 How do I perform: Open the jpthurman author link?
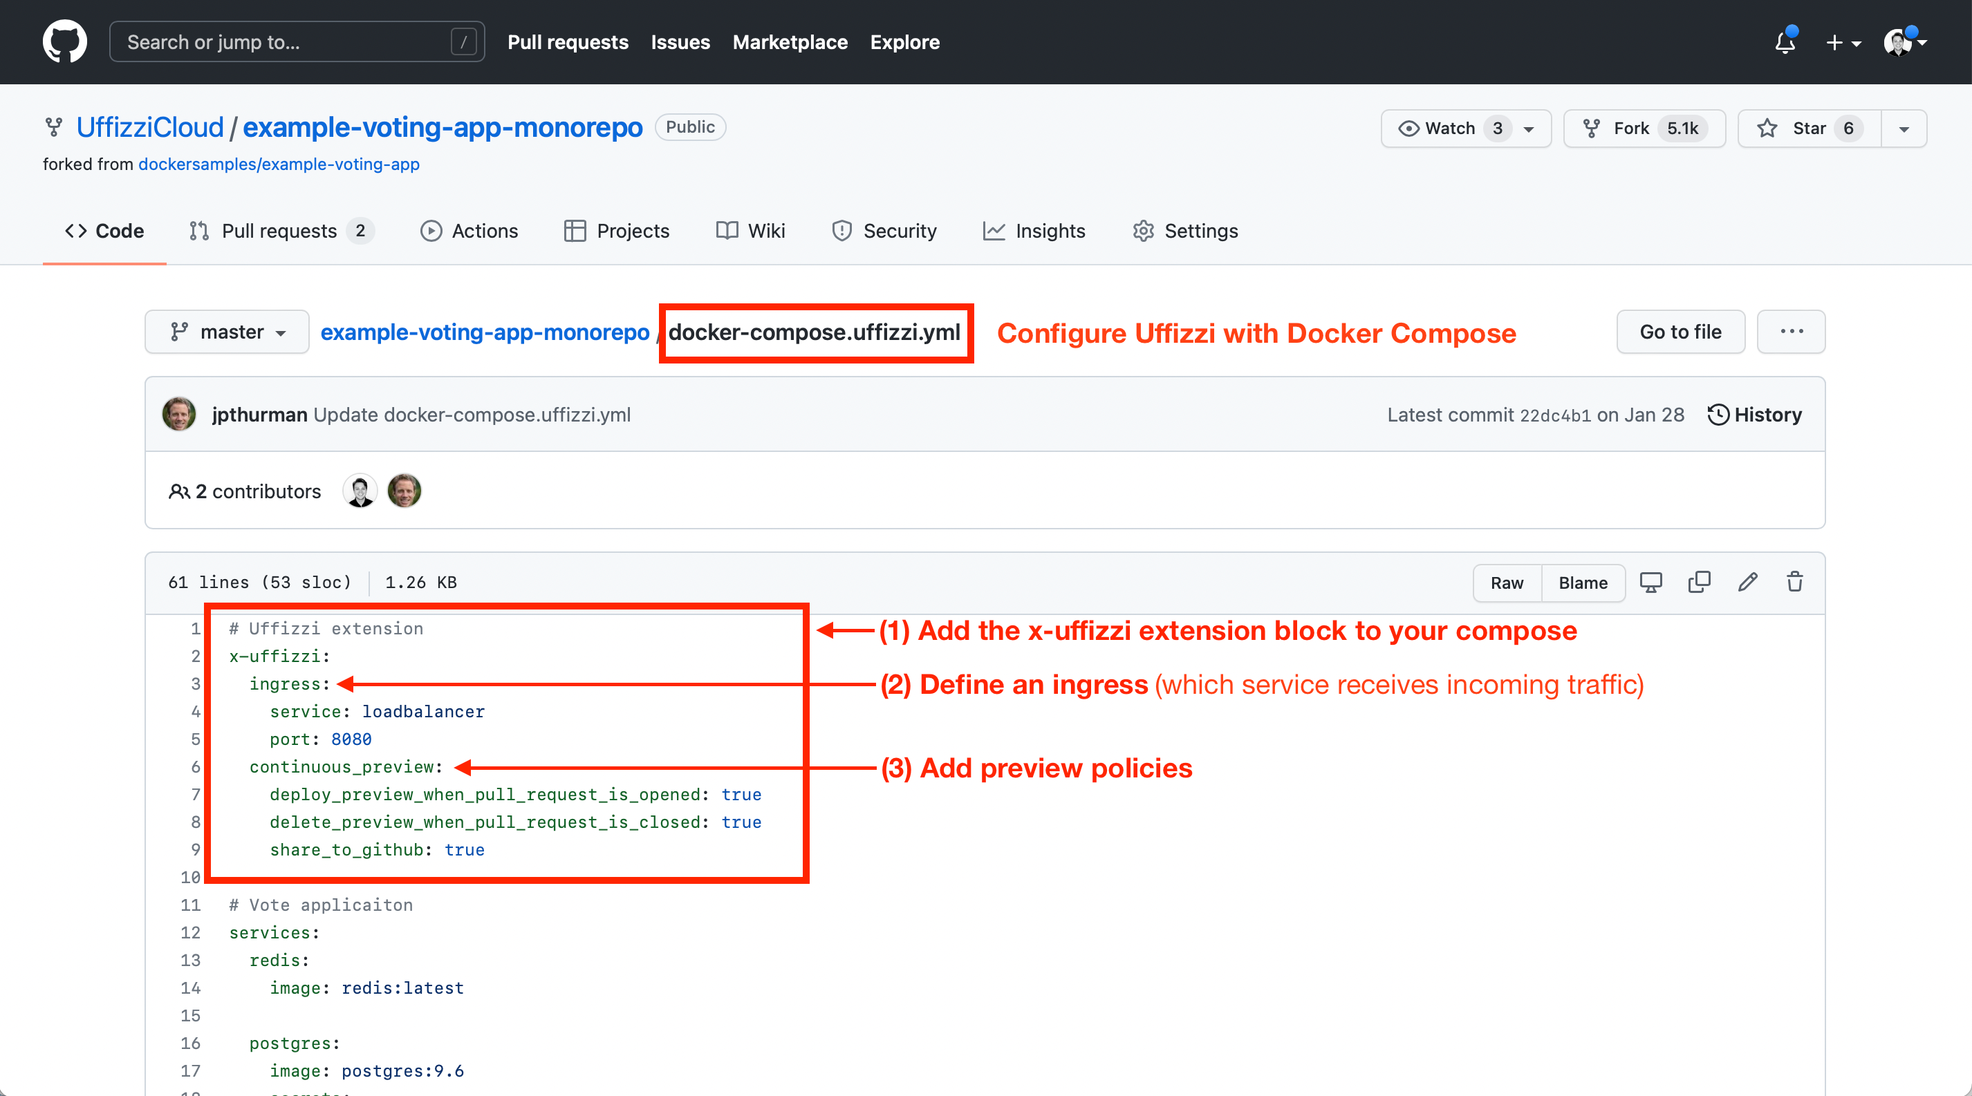259,415
